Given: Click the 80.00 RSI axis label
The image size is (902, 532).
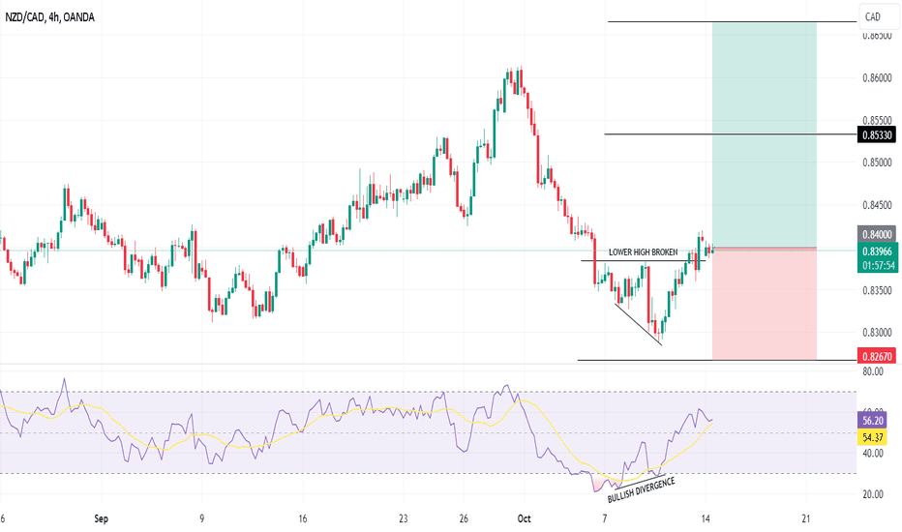Looking at the screenshot, I should tap(873, 371).
